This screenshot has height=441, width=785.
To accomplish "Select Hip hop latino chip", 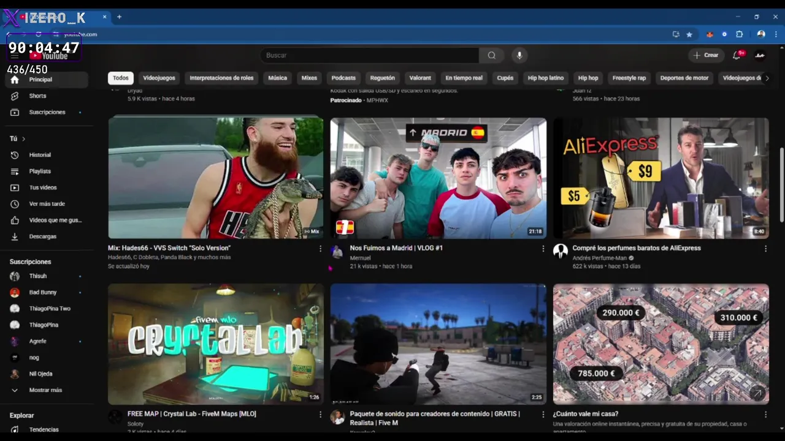I will pyautogui.click(x=546, y=78).
